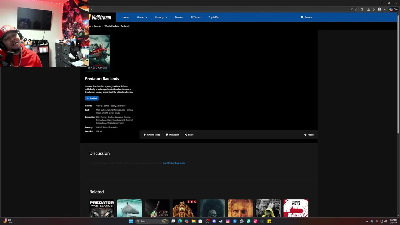
Task: Open the Top IMDb nav item
Action: point(214,17)
